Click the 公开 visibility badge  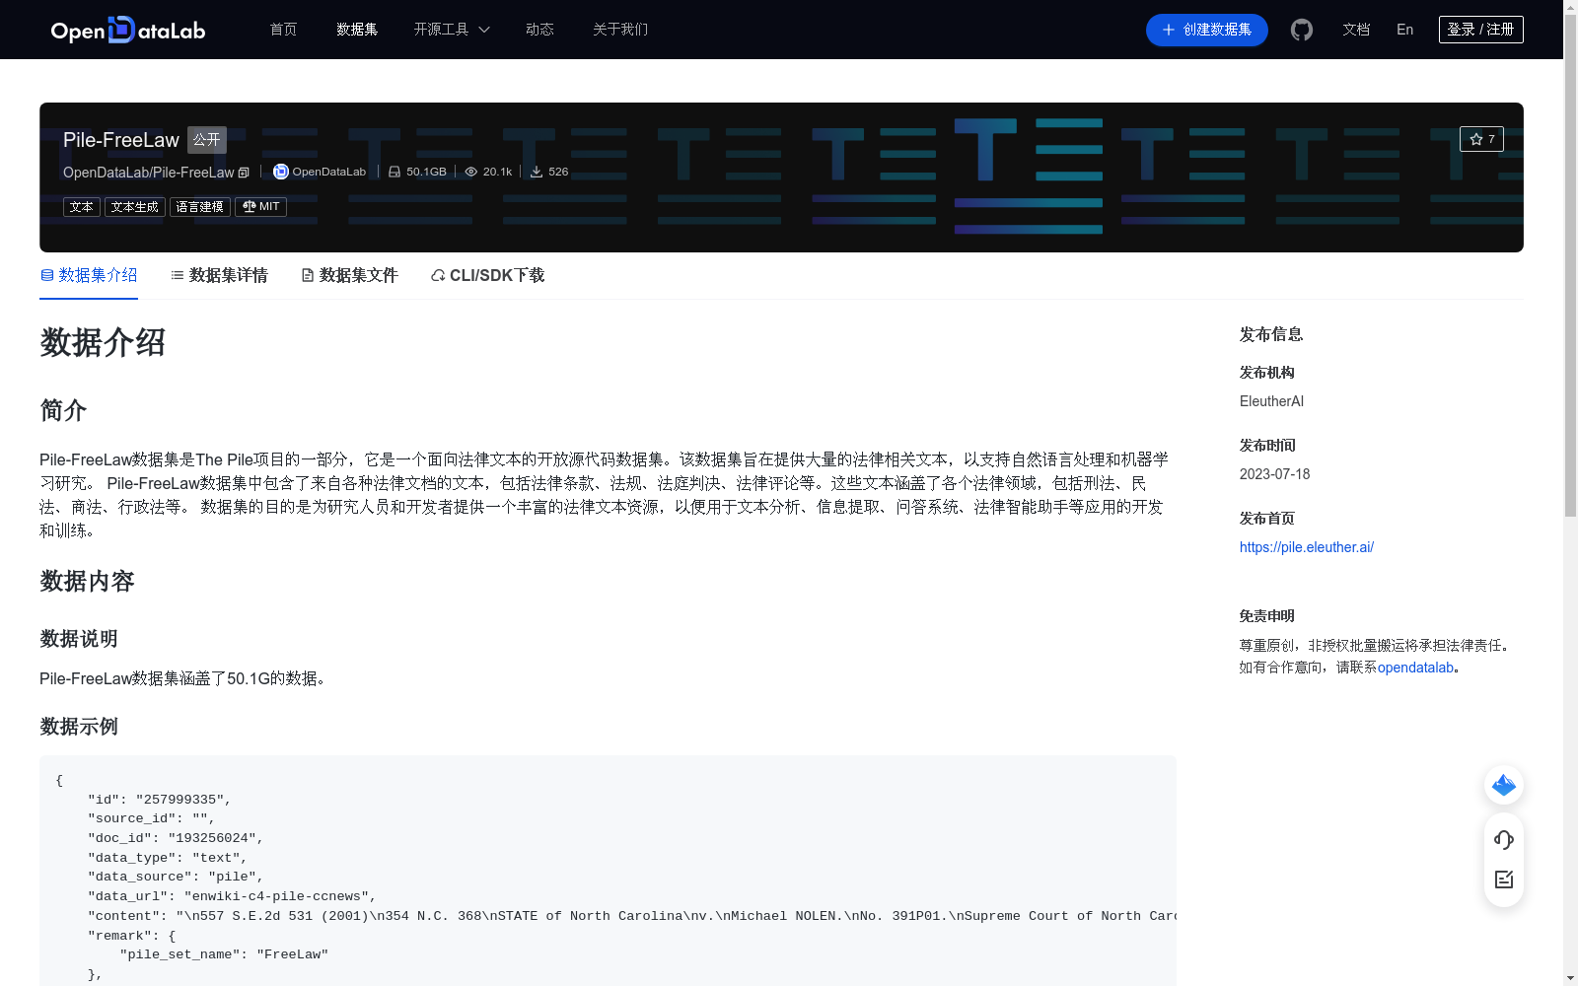coord(207,140)
